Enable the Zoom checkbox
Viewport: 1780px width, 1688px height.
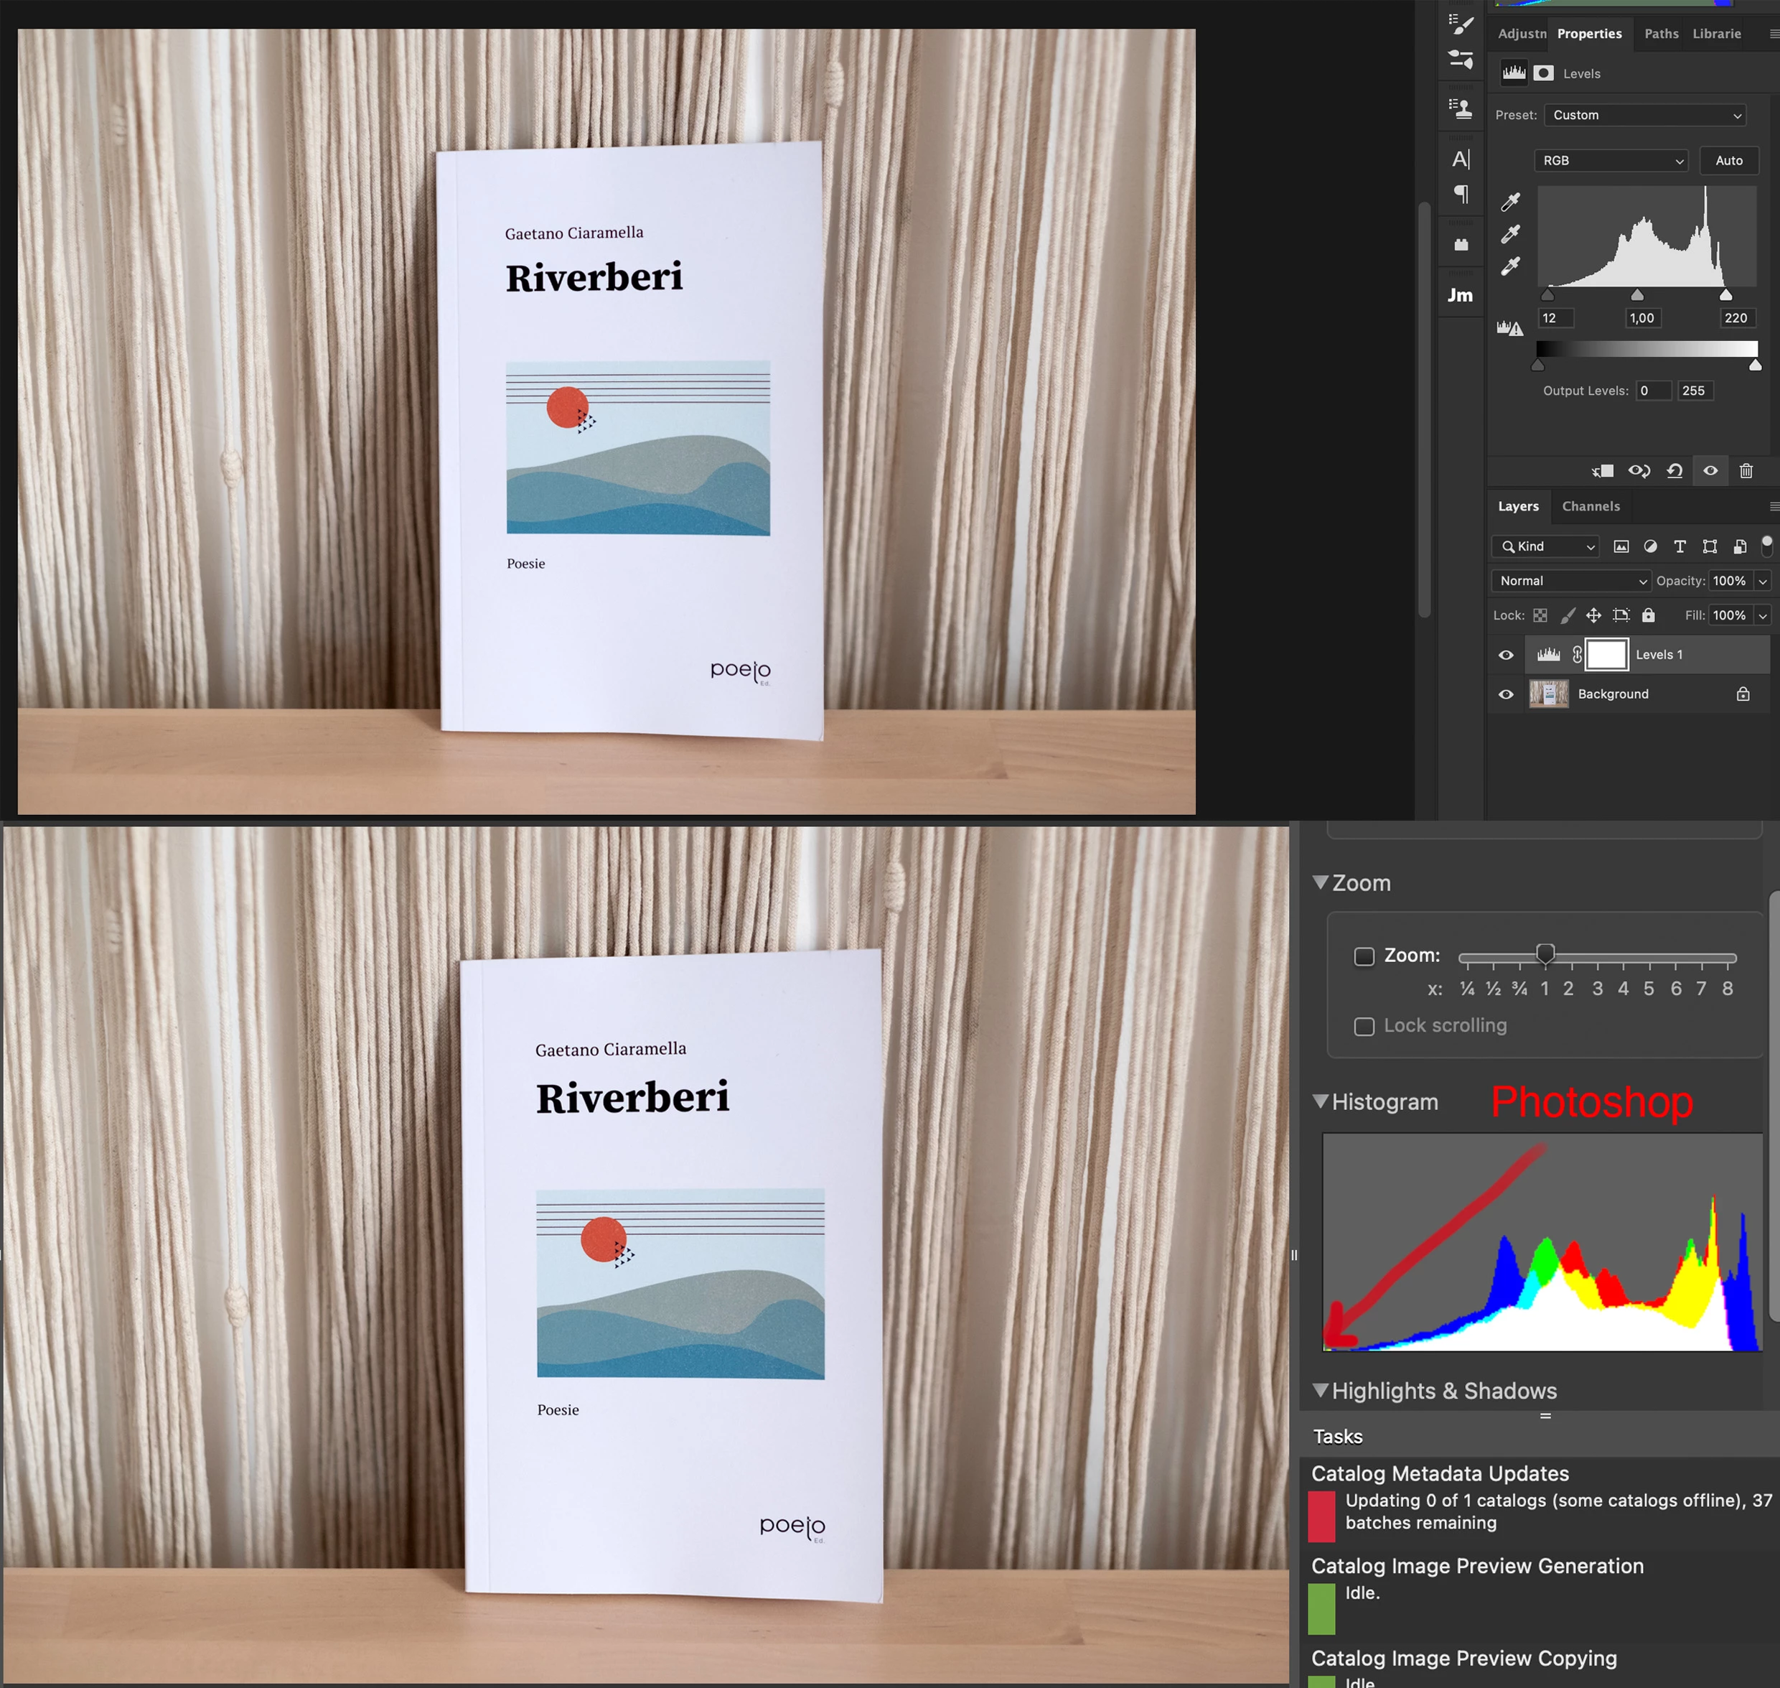[x=1364, y=956]
